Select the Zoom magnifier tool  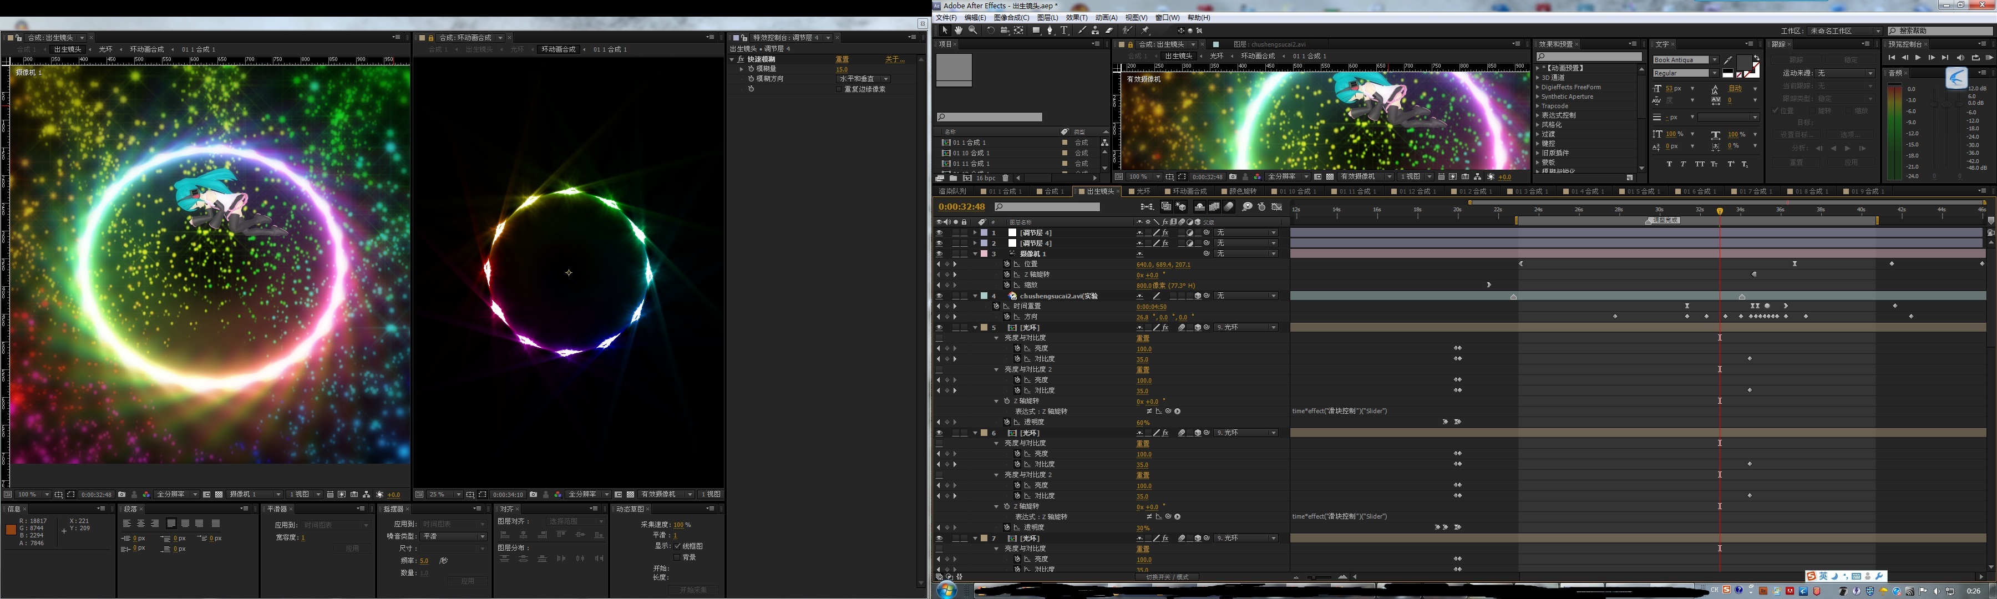click(973, 30)
